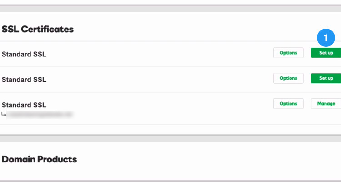Click empty area below the Manage button
This screenshot has width=341, height=182.
[x=326, y=117]
